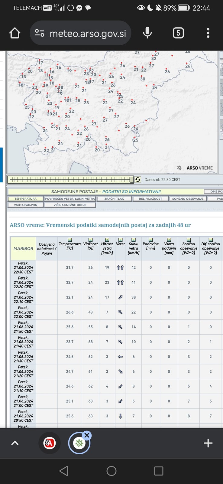Select the green ARSO tab in the tab strip
Screen dimensions: 223x484
79,443
